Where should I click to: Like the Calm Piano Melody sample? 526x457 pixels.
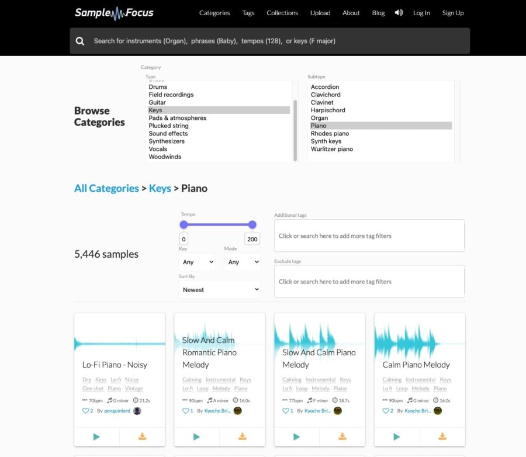(x=386, y=411)
